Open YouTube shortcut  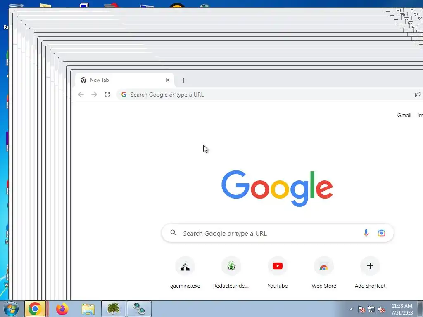[x=278, y=272]
